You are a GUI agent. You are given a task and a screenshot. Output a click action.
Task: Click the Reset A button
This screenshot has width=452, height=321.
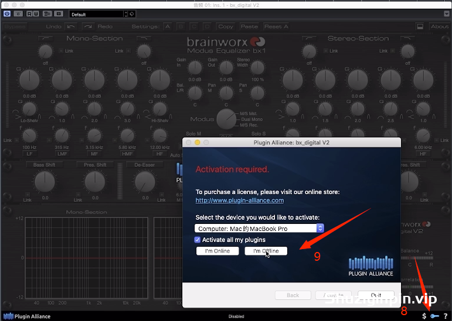click(276, 26)
